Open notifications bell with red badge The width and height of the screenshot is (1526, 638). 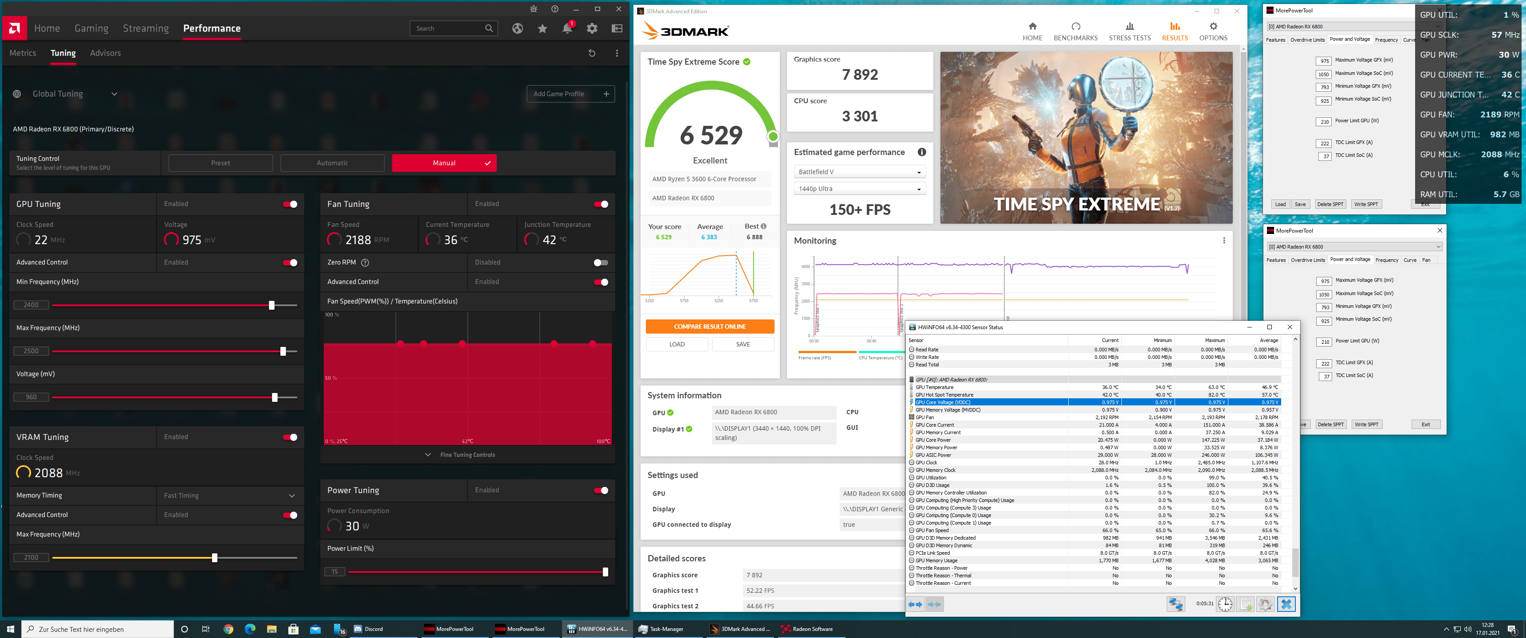[567, 28]
